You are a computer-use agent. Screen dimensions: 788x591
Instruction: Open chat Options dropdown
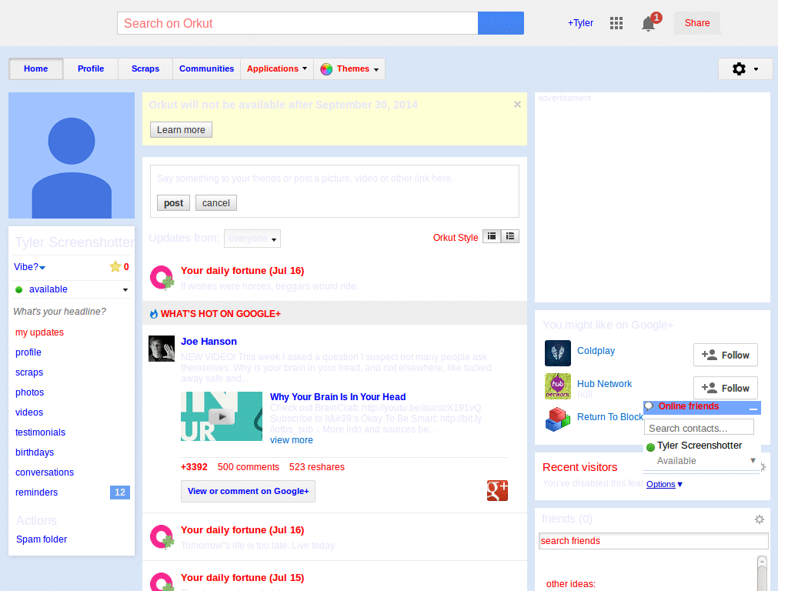664,484
